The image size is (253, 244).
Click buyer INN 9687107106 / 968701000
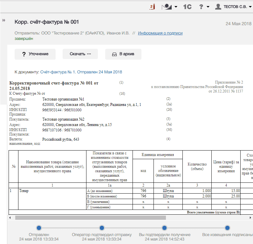coord(62,130)
